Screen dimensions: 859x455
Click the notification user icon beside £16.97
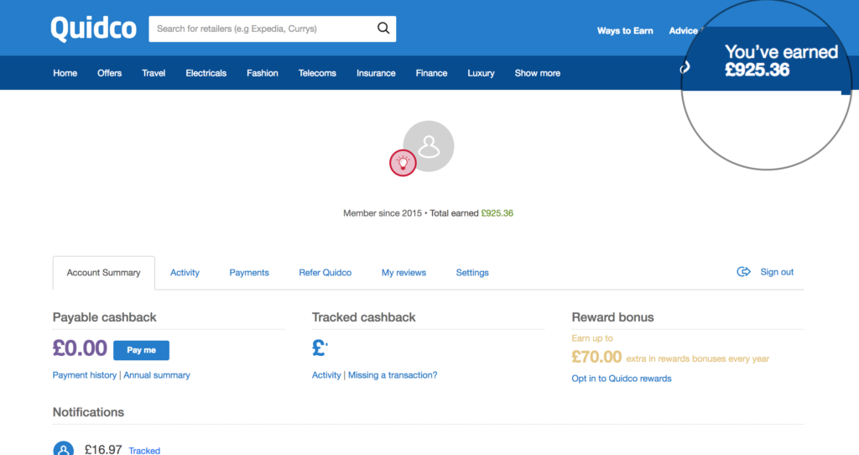point(64,448)
